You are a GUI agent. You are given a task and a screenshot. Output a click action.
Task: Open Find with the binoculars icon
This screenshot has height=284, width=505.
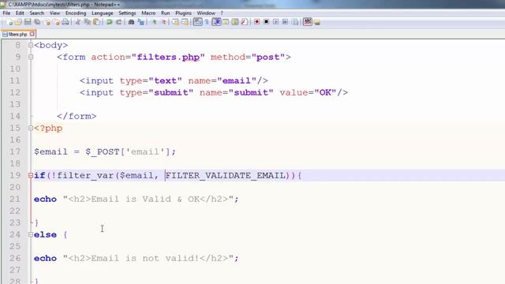[131, 22]
